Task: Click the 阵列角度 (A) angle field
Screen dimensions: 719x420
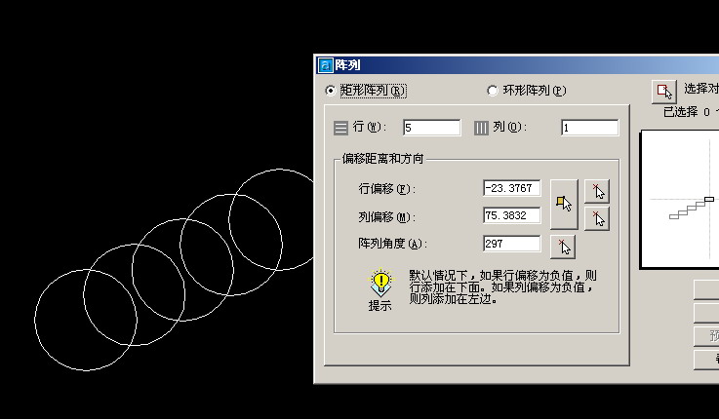Action: pyautogui.click(x=512, y=244)
